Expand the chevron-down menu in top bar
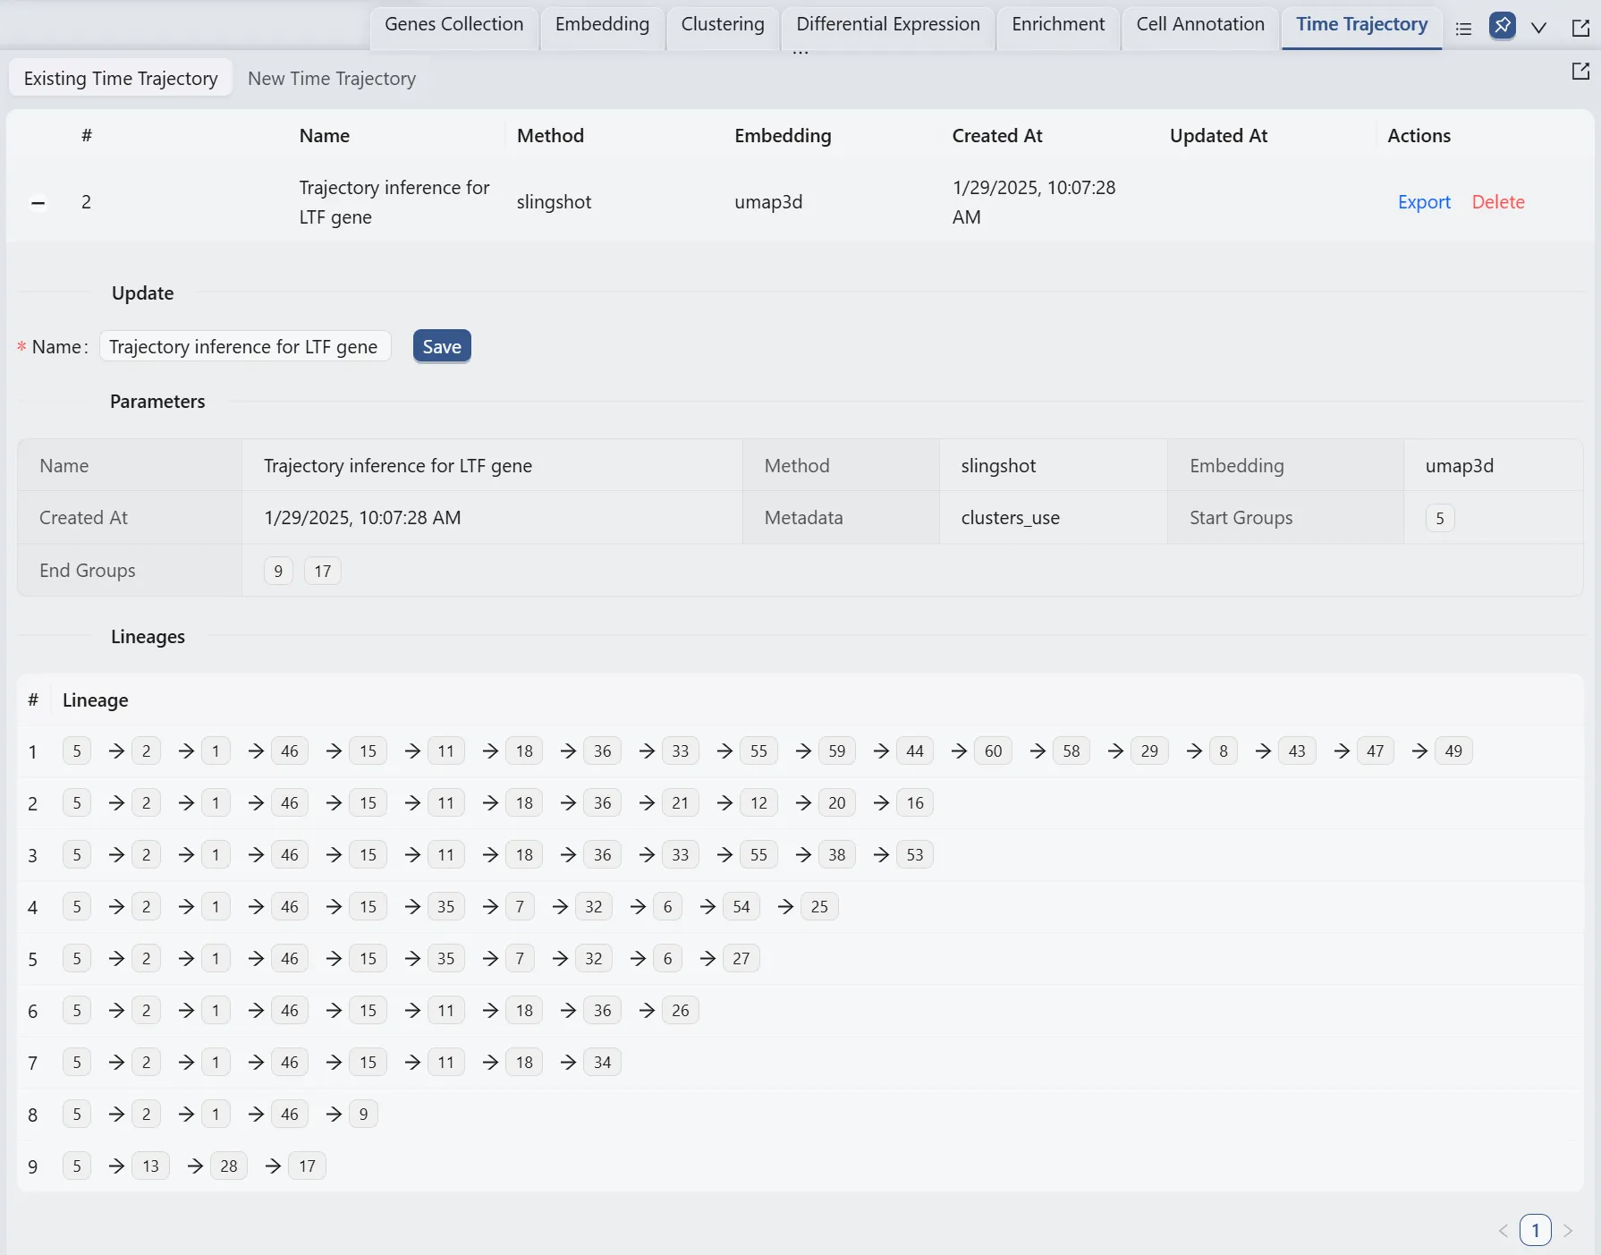 click(x=1538, y=28)
